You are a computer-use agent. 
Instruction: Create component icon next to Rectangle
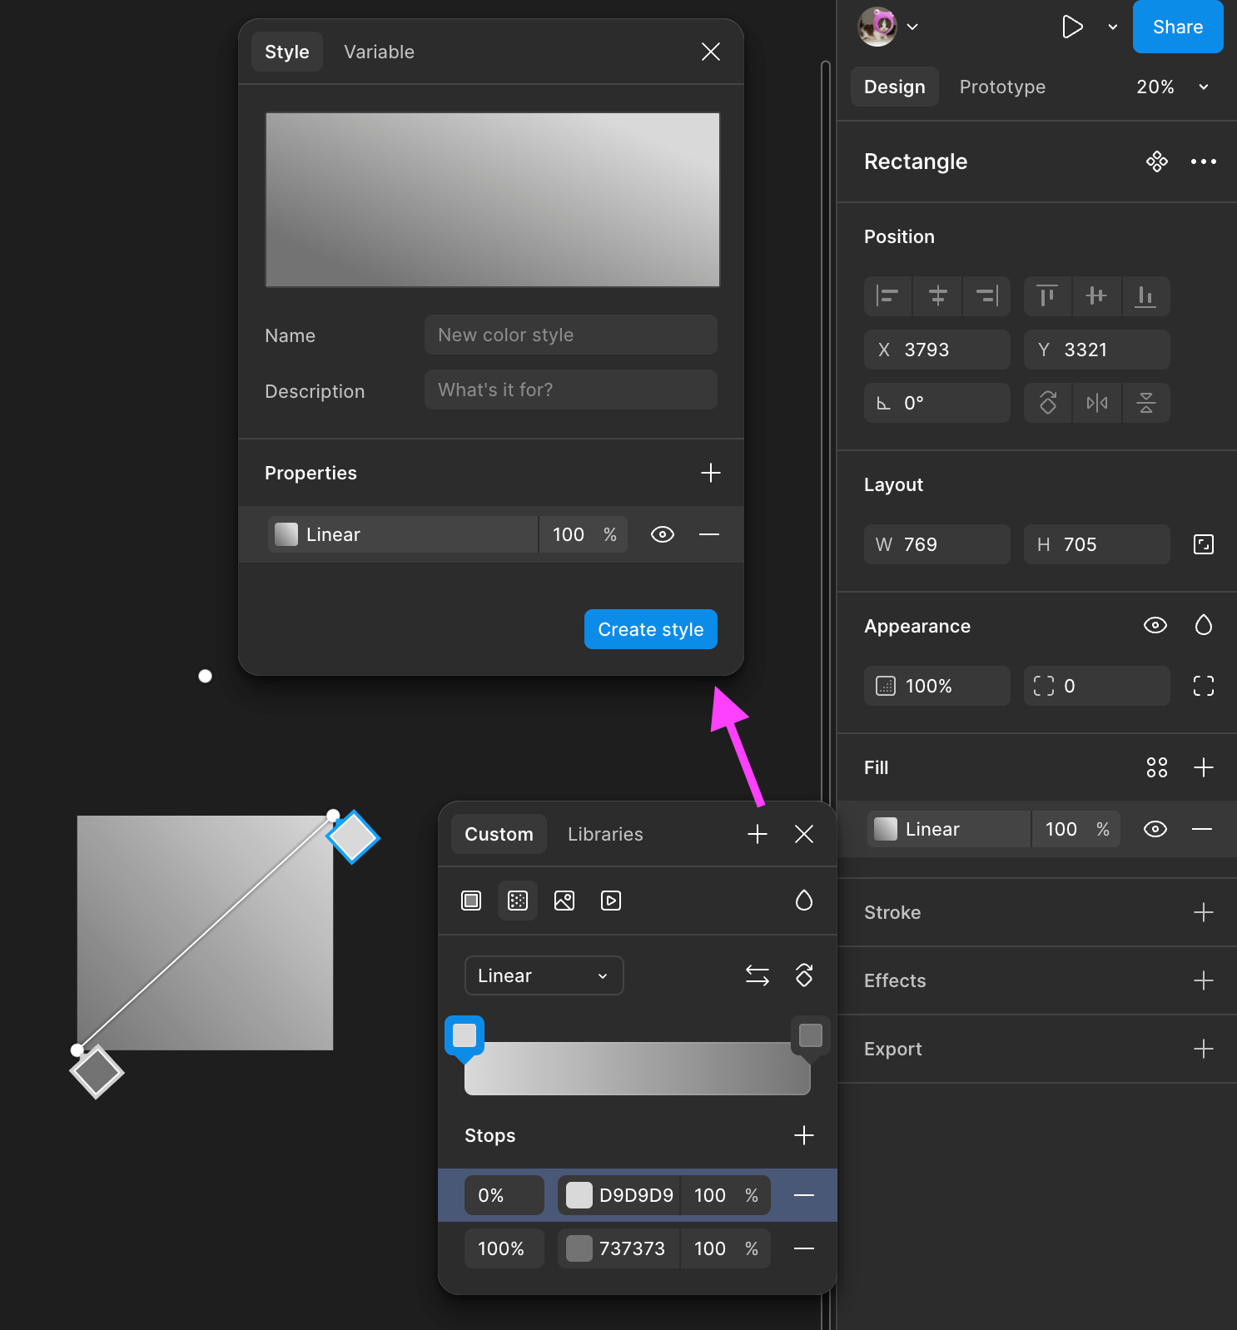pyautogui.click(x=1157, y=161)
